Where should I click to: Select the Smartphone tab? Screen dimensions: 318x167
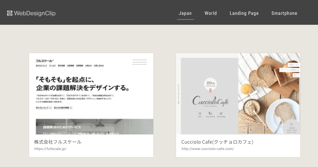pyautogui.click(x=284, y=13)
